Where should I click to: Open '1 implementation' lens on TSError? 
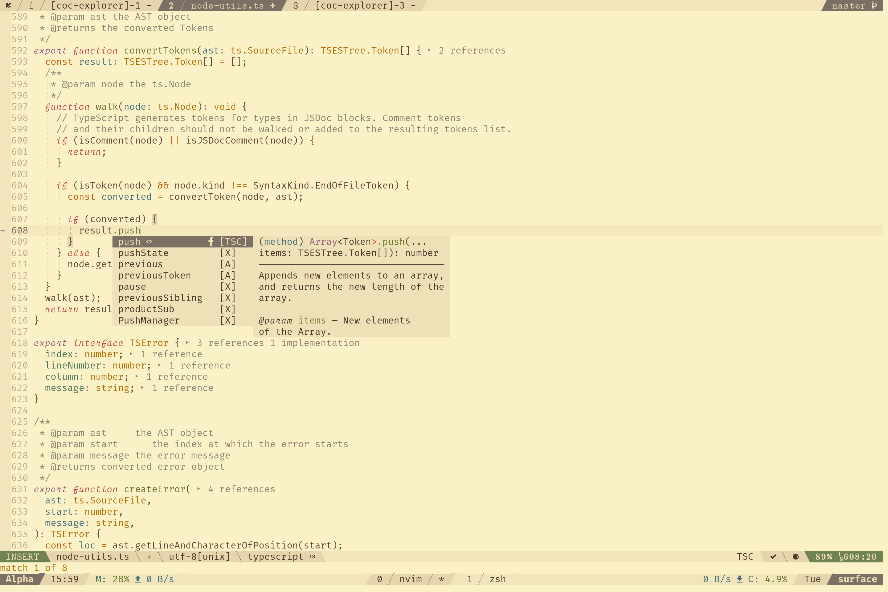[x=315, y=343]
